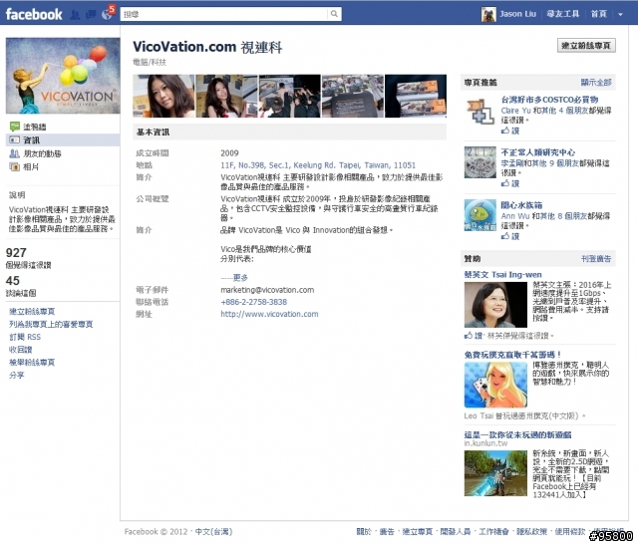Click the unlike link in sidebar

click(x=20, y=350)
